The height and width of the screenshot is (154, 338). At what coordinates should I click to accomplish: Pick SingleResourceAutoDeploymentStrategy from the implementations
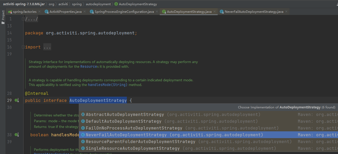pyautogui.click(x=208, y=148)
